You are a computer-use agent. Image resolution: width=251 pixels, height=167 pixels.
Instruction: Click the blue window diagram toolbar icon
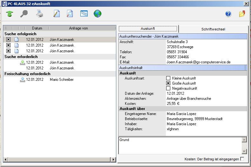click(84, 14)
